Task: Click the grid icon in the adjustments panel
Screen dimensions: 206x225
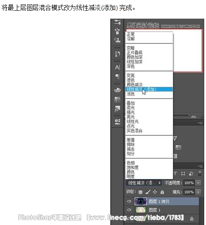Action: pos(178,147)
